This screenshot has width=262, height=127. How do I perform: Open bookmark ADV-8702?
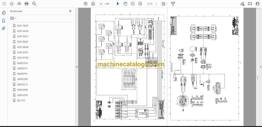pyautogui.click(x=22, y=58)
